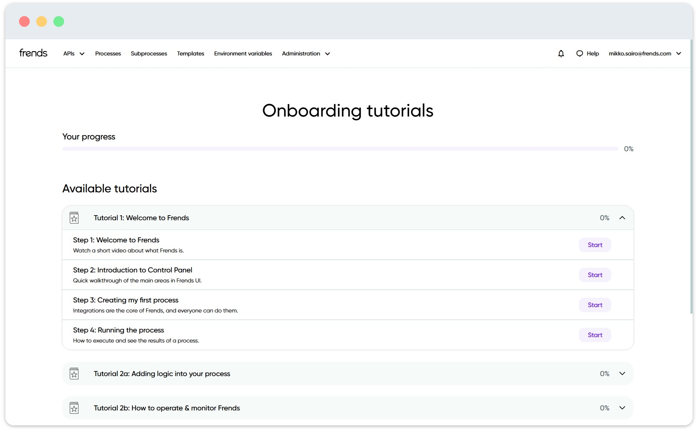The width and height of the screenshot is (698, 429).
Task: Click the Tutorial 2b badge icon
Action: point(74,408)
